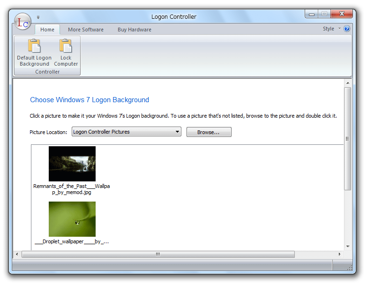The height and width of the screenshot is (285, 367).
Task: Click the Remnants_of_the_Past filename label
Action: point(72,189)
